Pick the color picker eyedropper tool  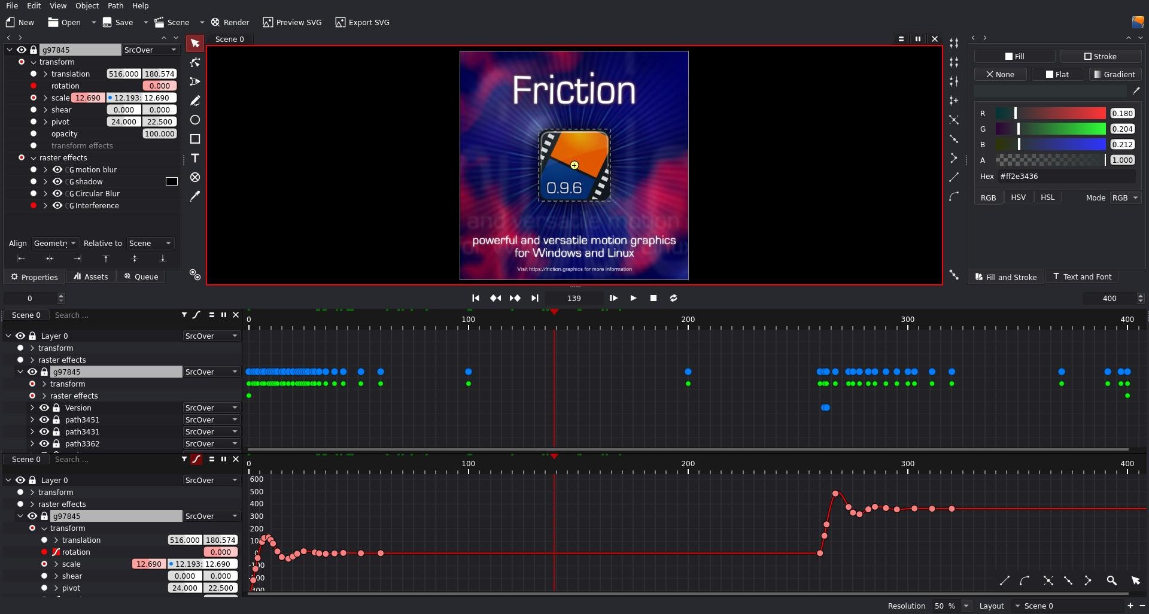tap(194, 196)
